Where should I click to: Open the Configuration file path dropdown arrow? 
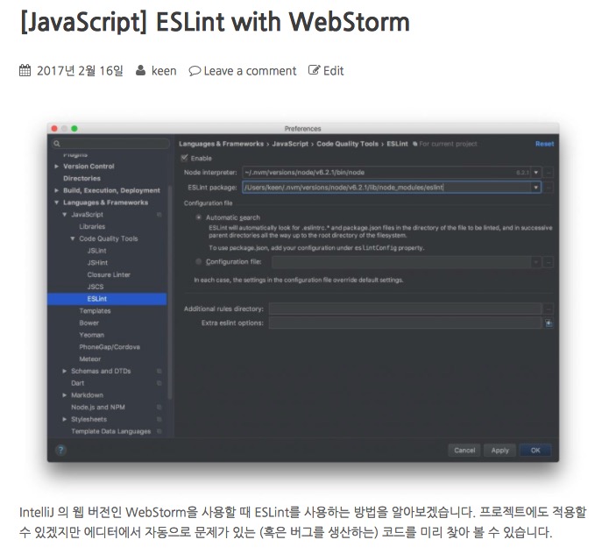(x=536, y=262)
